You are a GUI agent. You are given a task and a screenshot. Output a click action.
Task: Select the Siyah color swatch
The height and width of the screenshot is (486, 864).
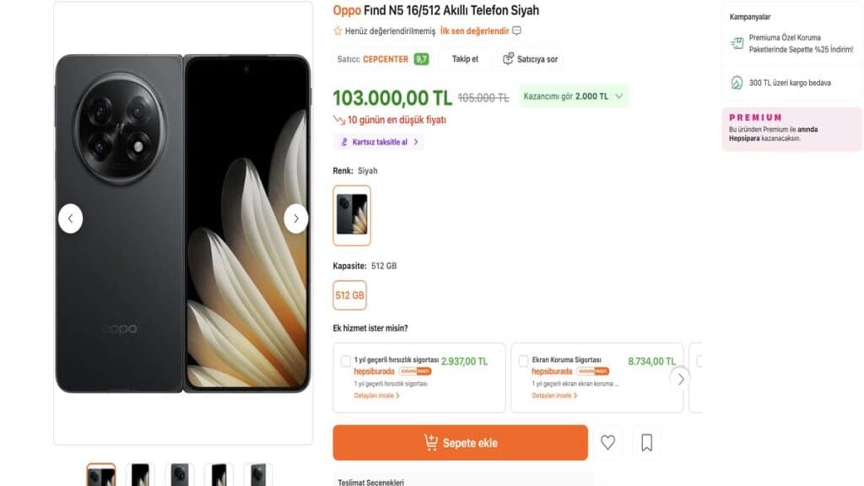click(352, 214)
